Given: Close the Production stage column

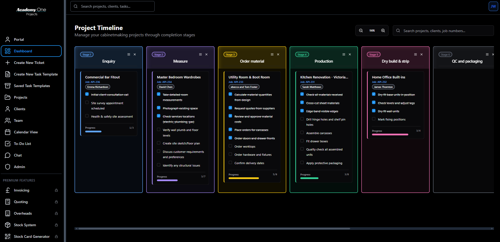Looking at the screenshot, I should click(x=350, y=54).
